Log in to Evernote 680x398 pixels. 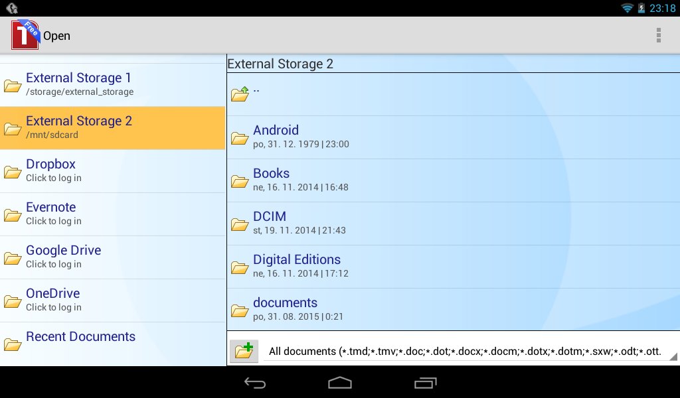[x=113, y=214]
